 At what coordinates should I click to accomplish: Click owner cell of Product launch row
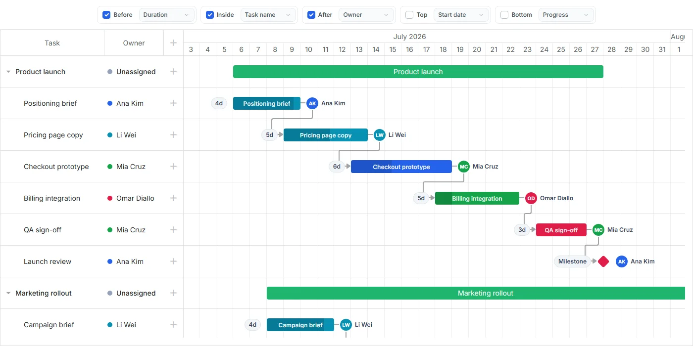point(134,72)
